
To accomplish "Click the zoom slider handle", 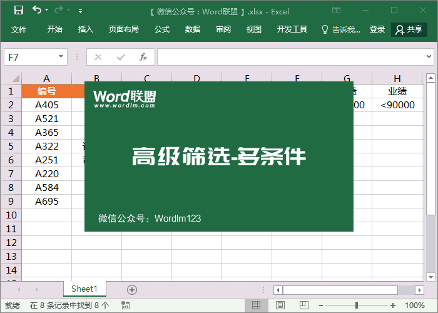I will 357,305.
